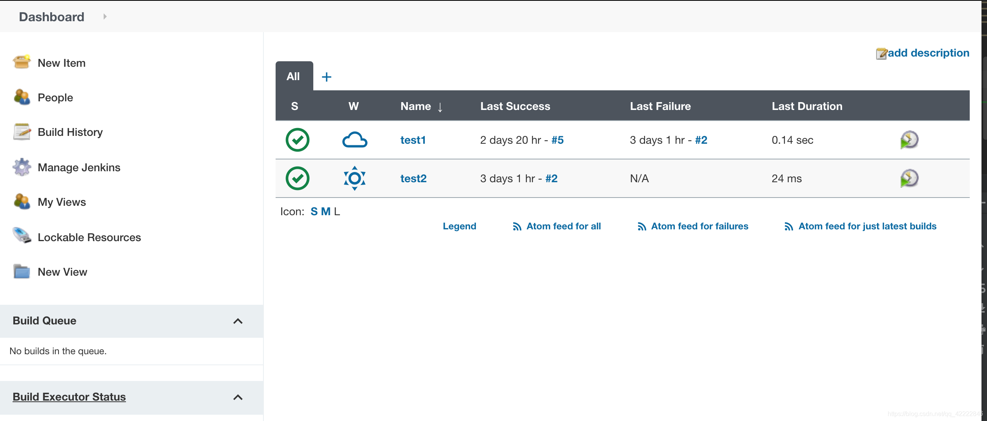Collapse the Build Executor Status panel

(238, 397)
